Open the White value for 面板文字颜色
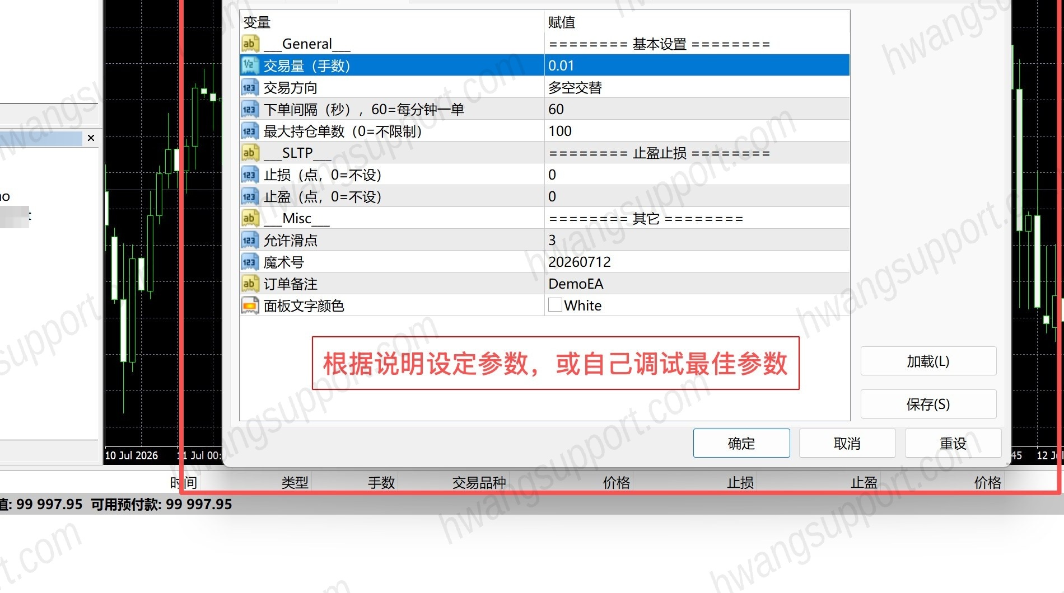1064x593 pixels. pos(697,305)
